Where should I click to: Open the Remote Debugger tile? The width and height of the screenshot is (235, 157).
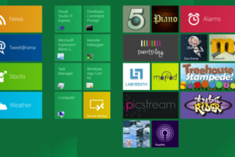(97, 48)
